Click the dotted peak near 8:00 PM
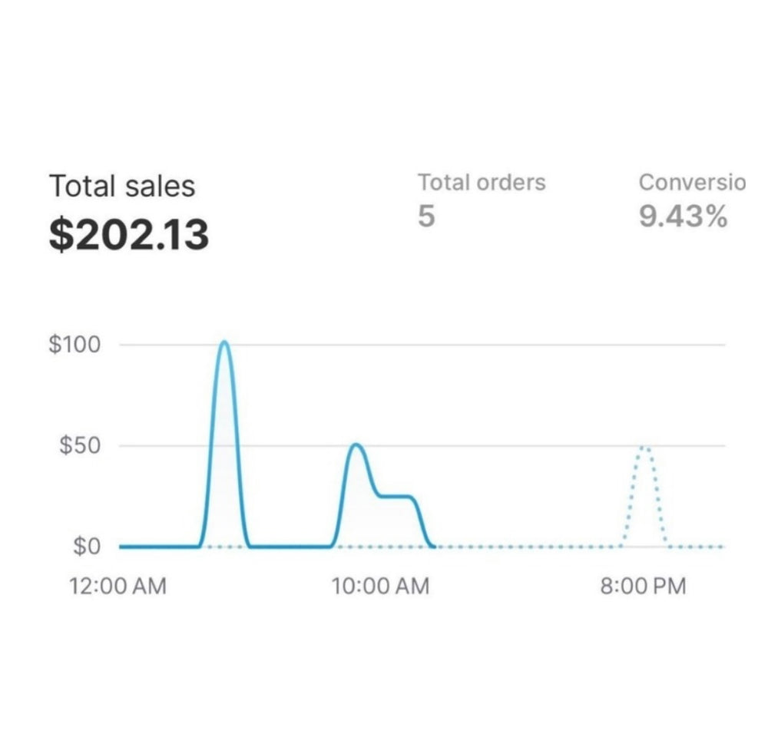Image resolution: width=768 pixels, height=747 pixels. (645, 447)
